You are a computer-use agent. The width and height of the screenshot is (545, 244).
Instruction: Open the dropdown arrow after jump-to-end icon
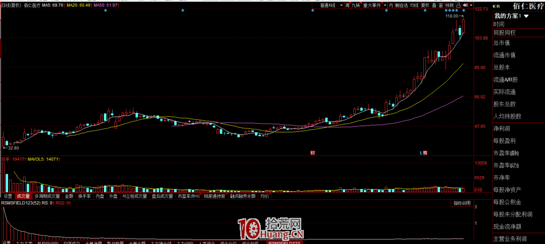[x=471, y=6]
